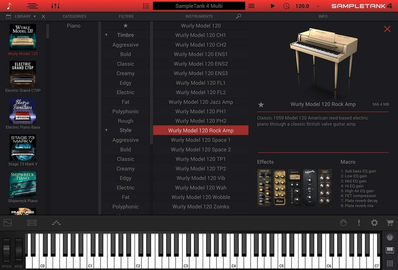This screenshot has width=398, height=270.
Task: Clear the library selection with the X
Action: click(44, 17)
